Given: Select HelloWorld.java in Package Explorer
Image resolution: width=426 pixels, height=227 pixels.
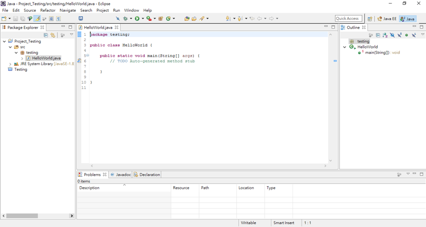Looking at the screenshot, I should pyautogui.click(x=46, y=58).
